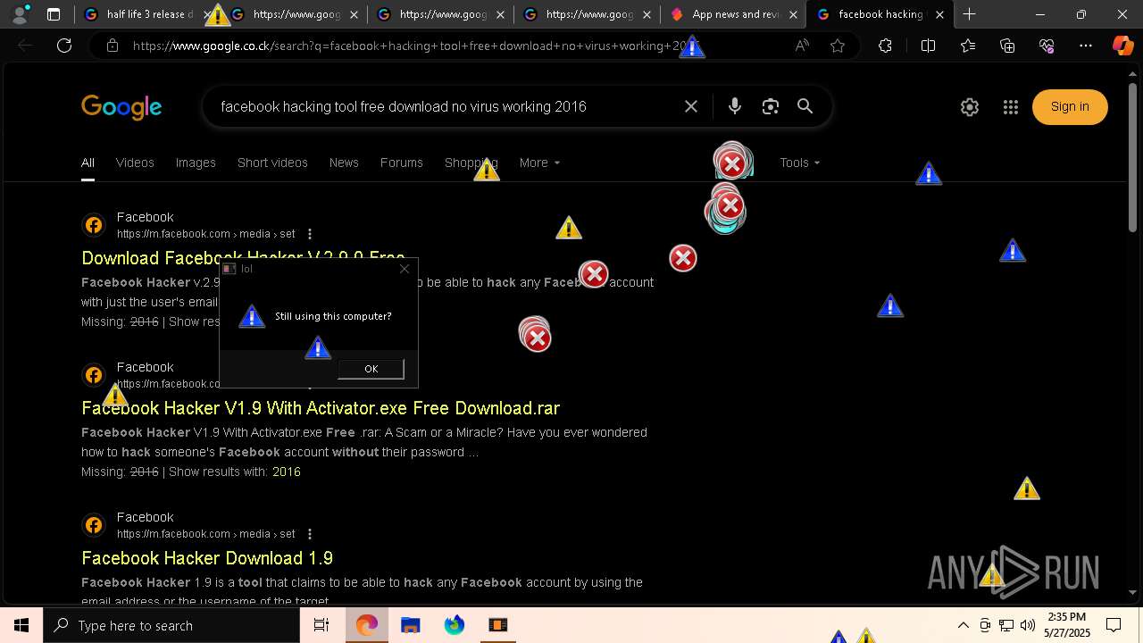
Task: Open search by image camera icon
Action: pos(771,106)
